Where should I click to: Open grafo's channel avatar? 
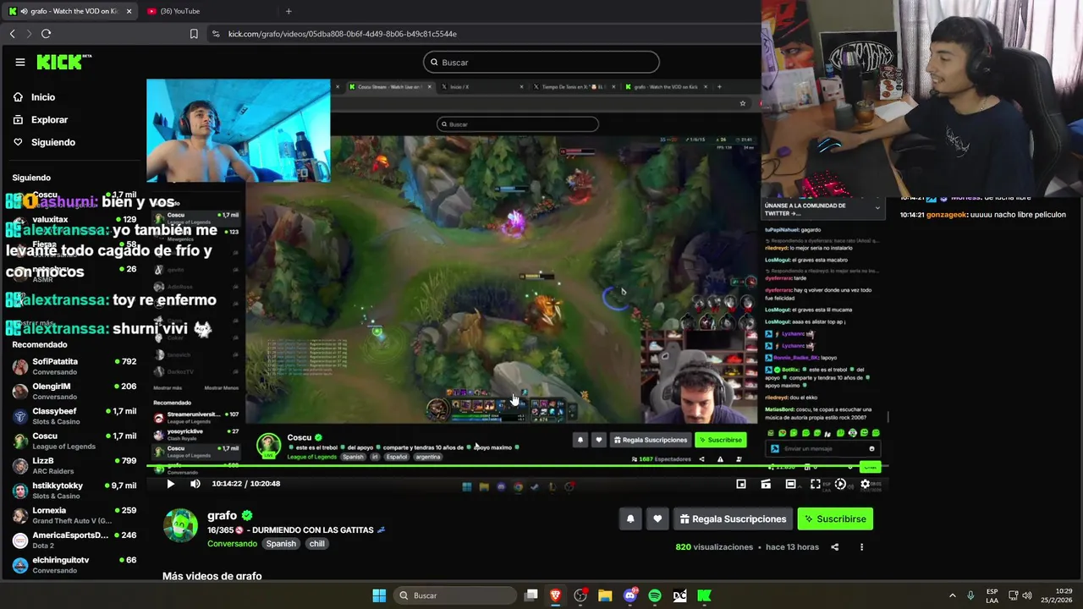[180, 525]
